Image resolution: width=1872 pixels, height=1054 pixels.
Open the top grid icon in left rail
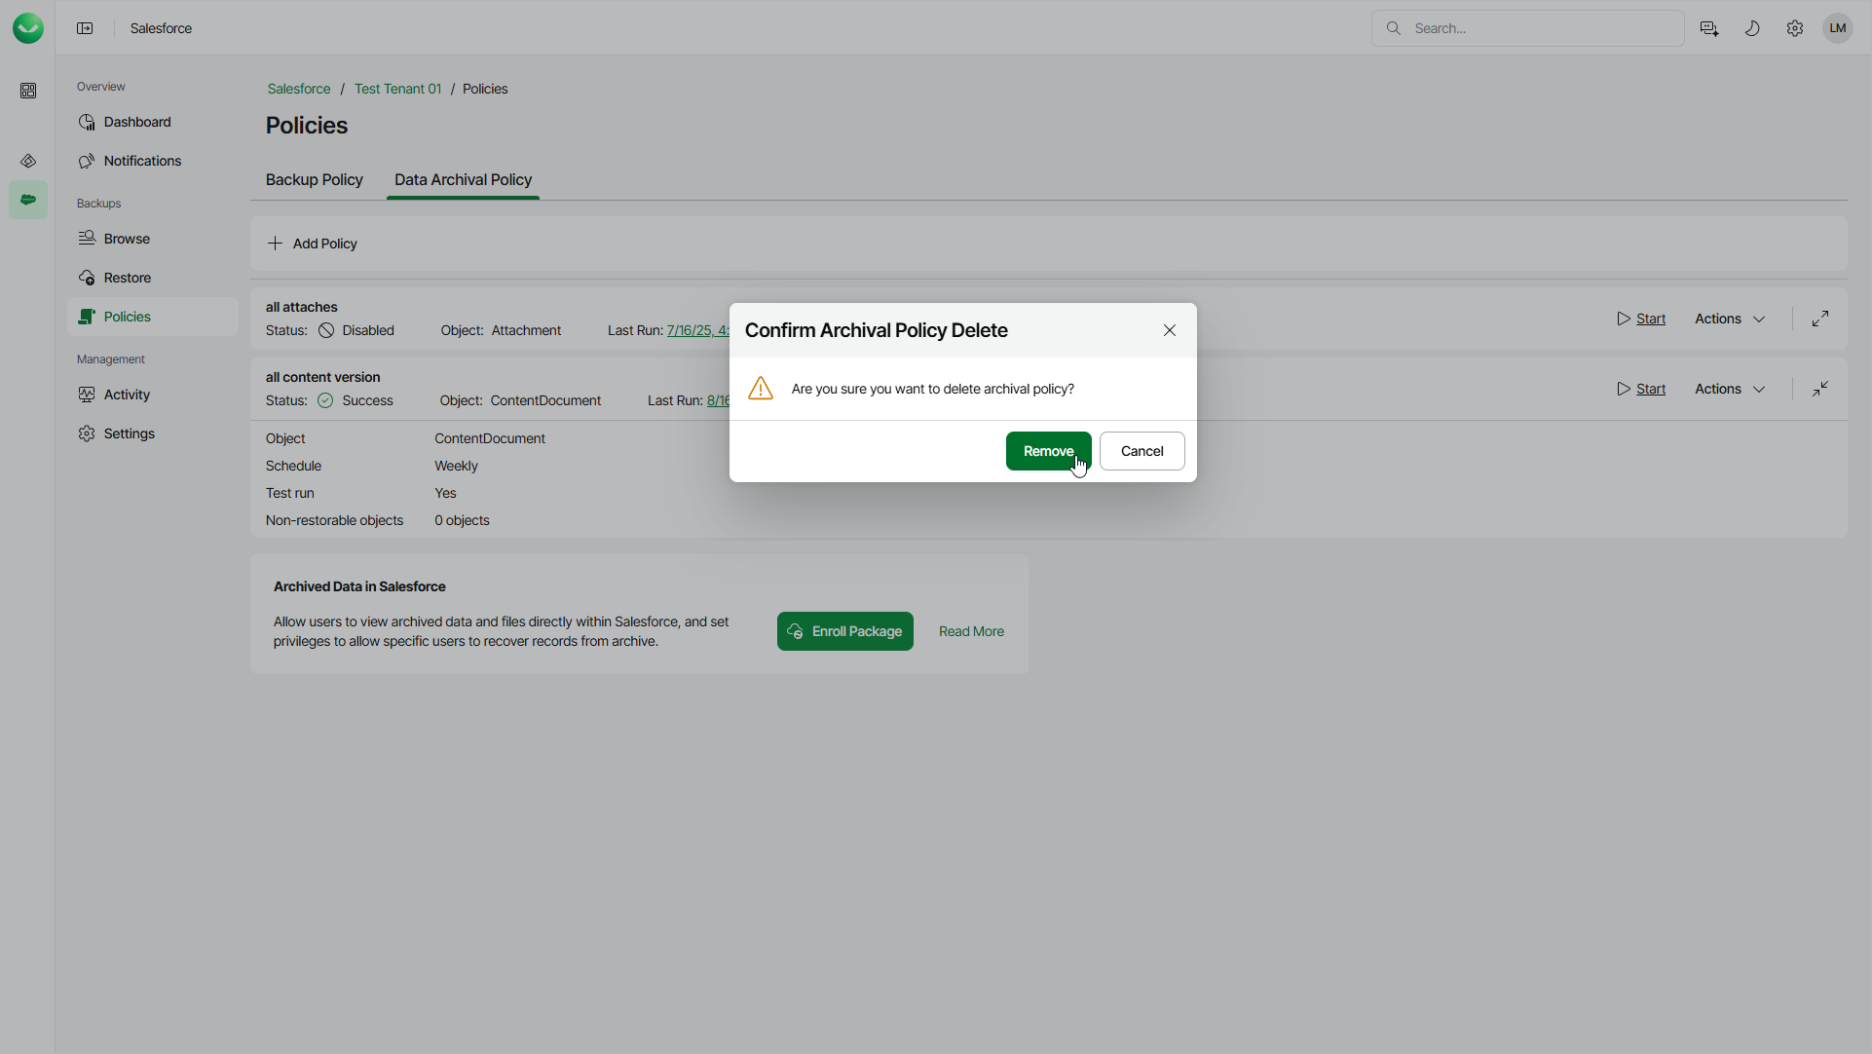coord(28,91)
